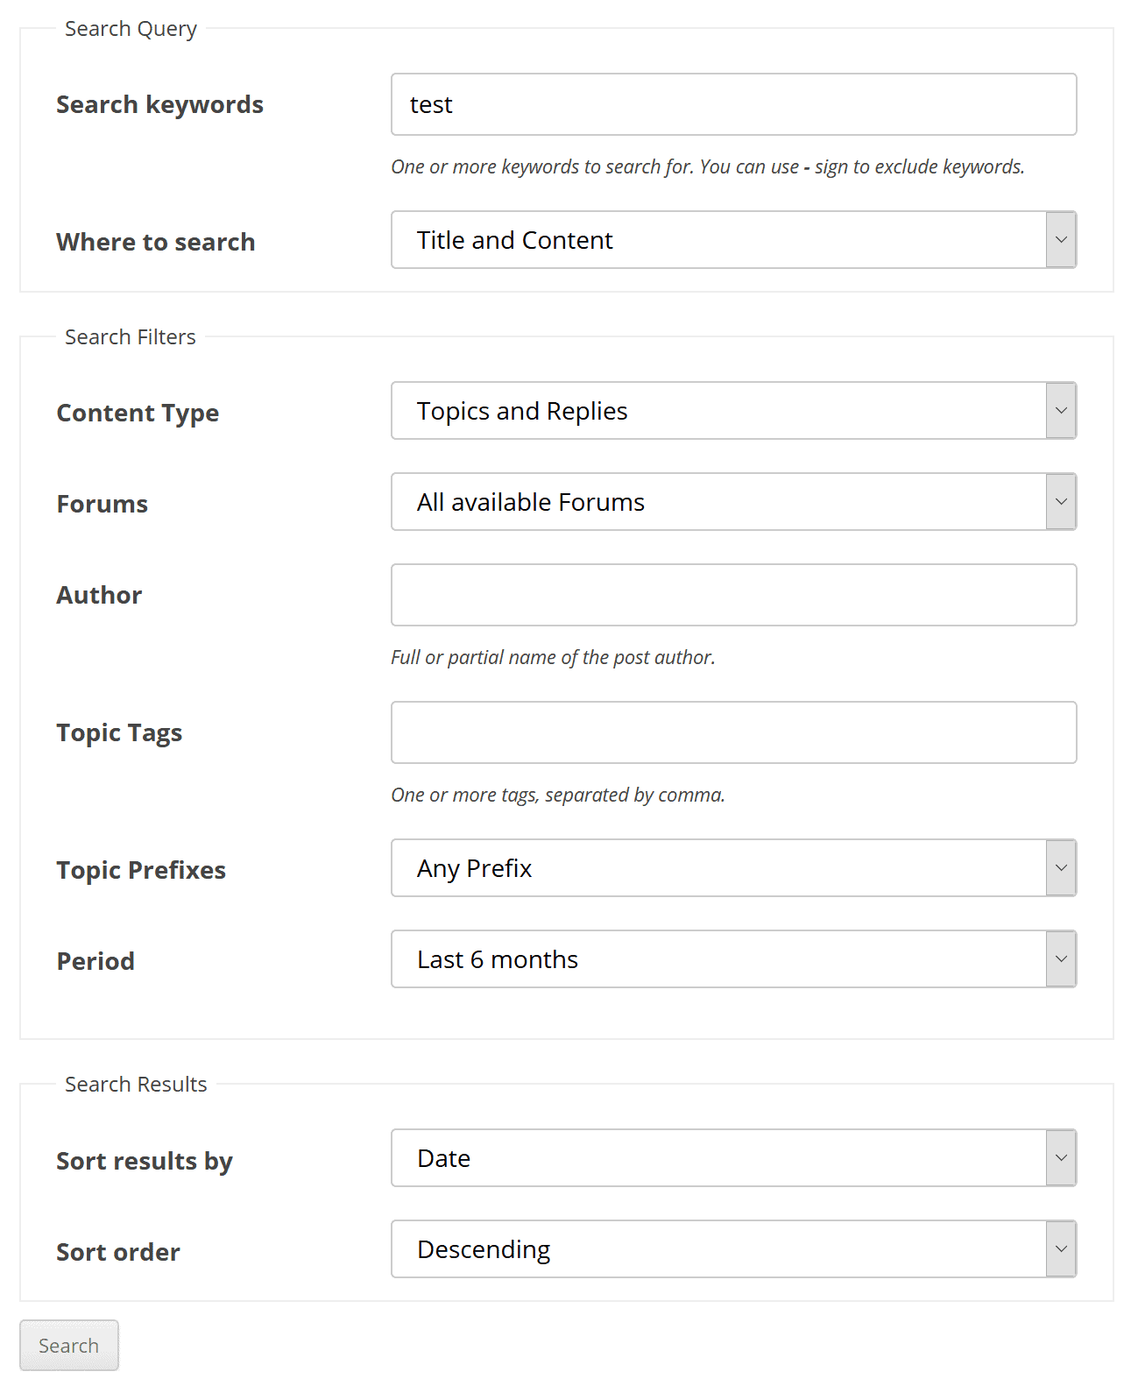The height and width of the screenshot is (1386, 1131).
Task: Select the Search Results section legend
Action: tap(136, 1084)
